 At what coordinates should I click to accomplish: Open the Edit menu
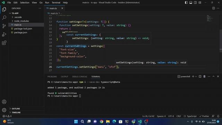pyautogui.click(x=15, y=2)
